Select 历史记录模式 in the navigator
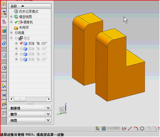Screen dimensions: 160x137 pos(28,11)
